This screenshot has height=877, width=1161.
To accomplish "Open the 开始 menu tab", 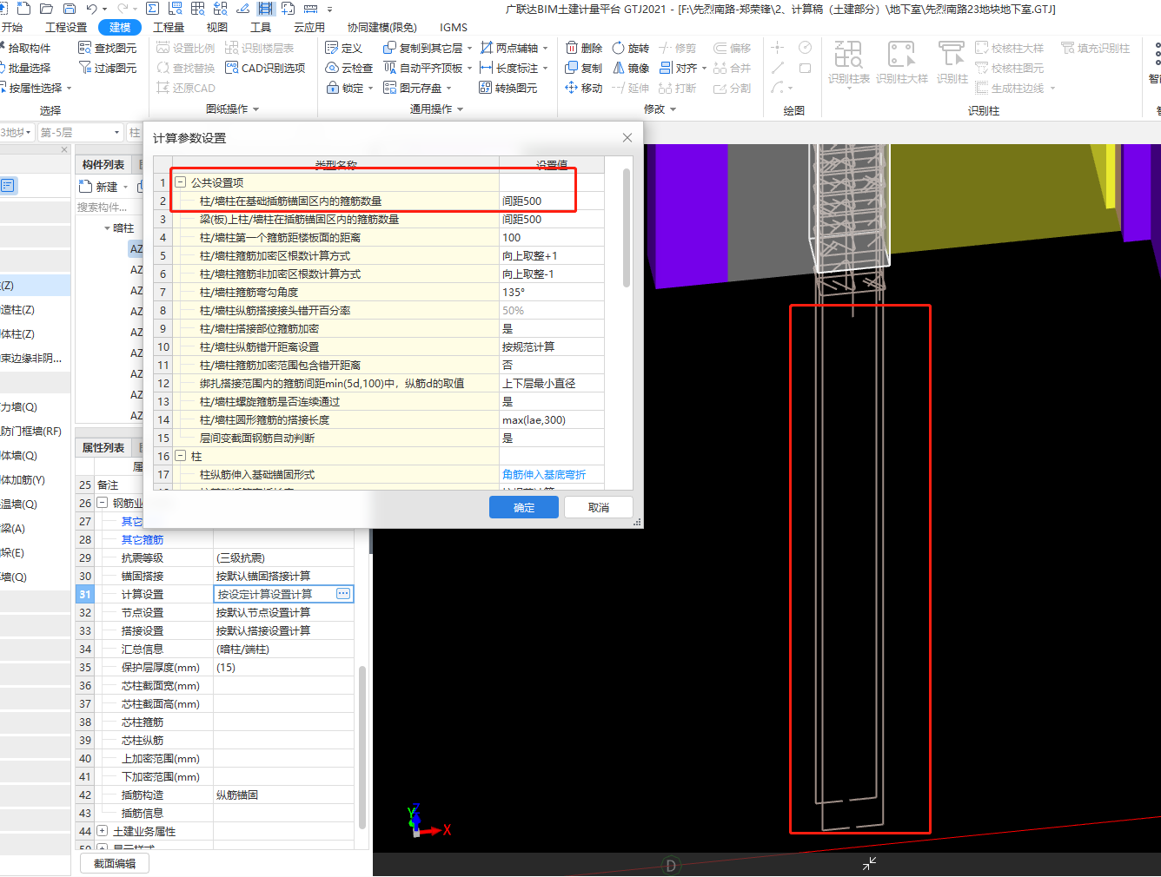I will coord(12,27).
